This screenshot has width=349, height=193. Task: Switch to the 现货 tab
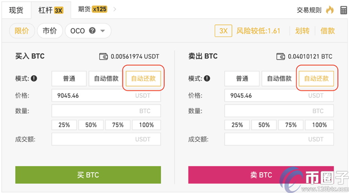tap(16, 10)
